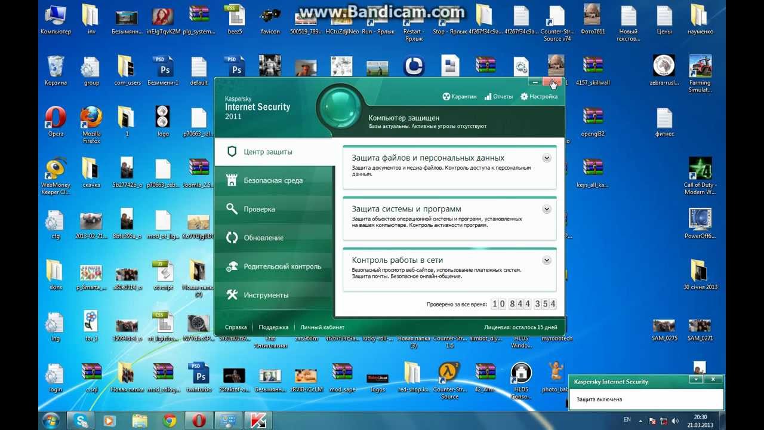764x430 pixels.
Task: Select науменко folder icon
Action: click(700, 19)
